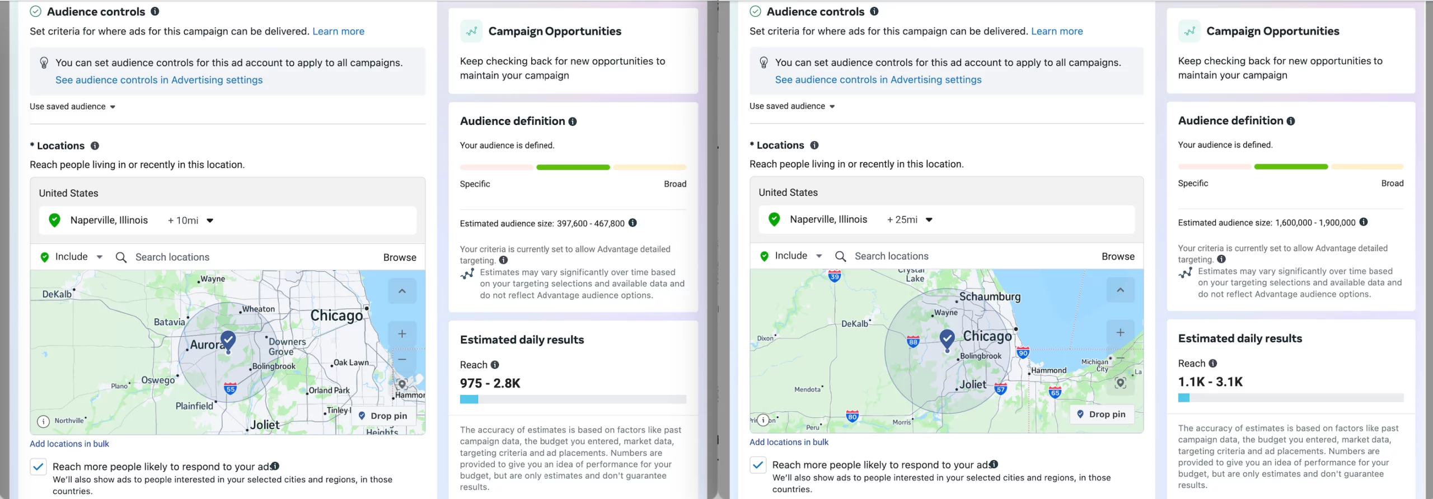1433x499 pixels.
Task: Open Use saved audience dropdown in left window
Action: [x=73, y=106]
